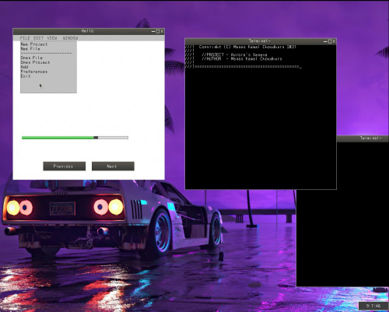Choose New Project from the dropdown menu
Viewport: 389px width, 312px height.
(34, 44)
